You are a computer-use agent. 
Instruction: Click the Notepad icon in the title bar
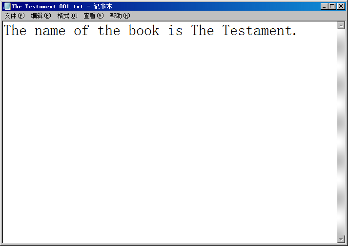7,6
